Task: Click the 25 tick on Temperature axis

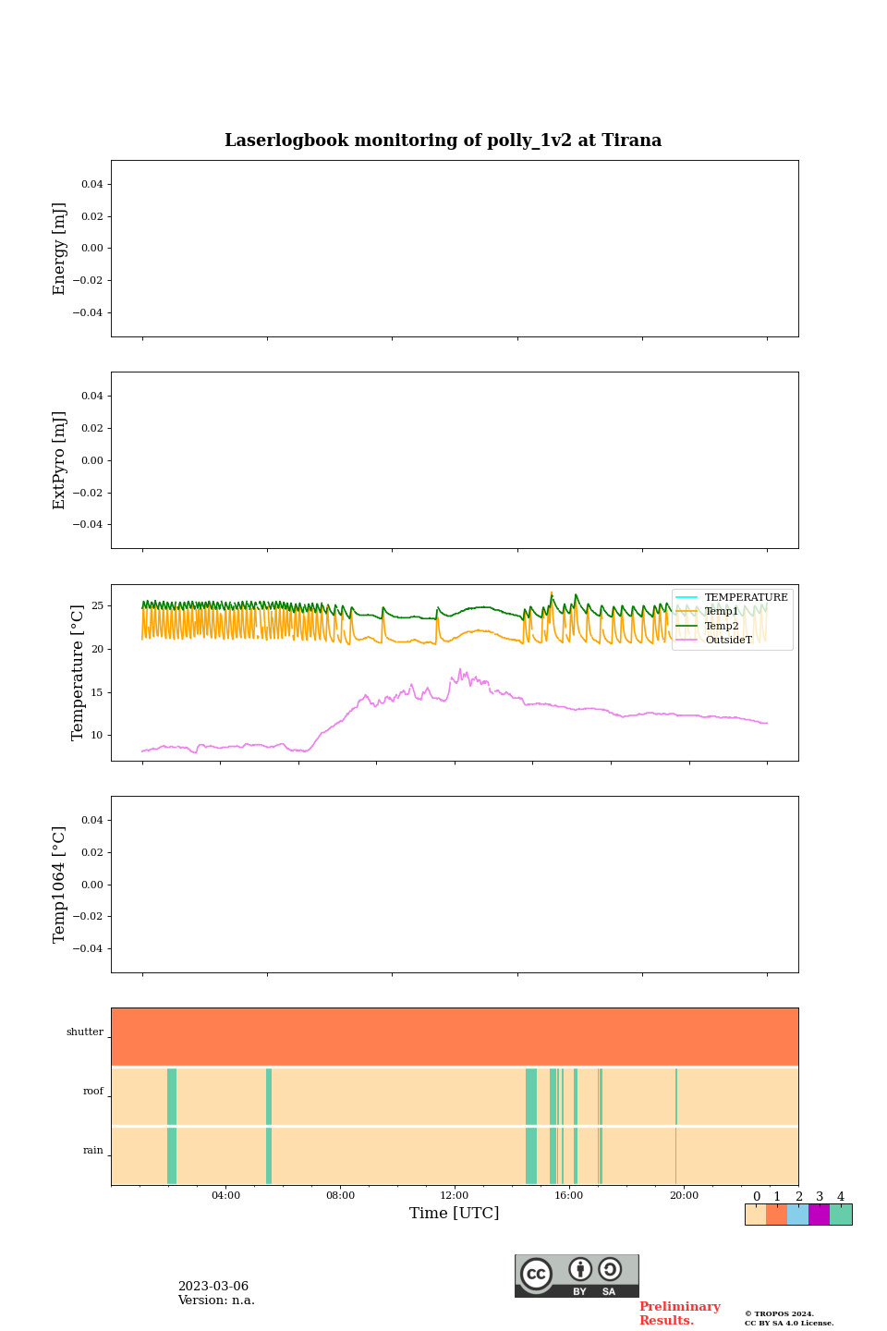Action: click(98, 606)
